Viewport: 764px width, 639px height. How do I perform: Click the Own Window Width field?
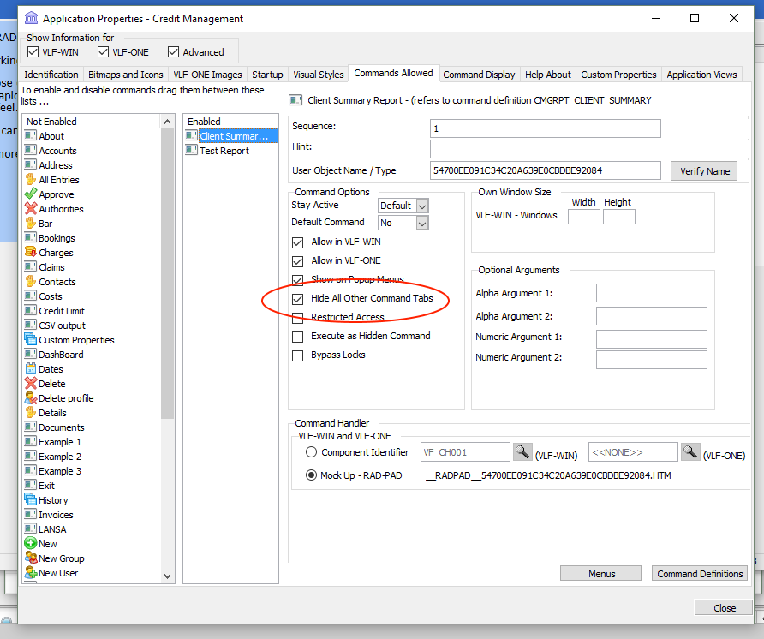584,217
